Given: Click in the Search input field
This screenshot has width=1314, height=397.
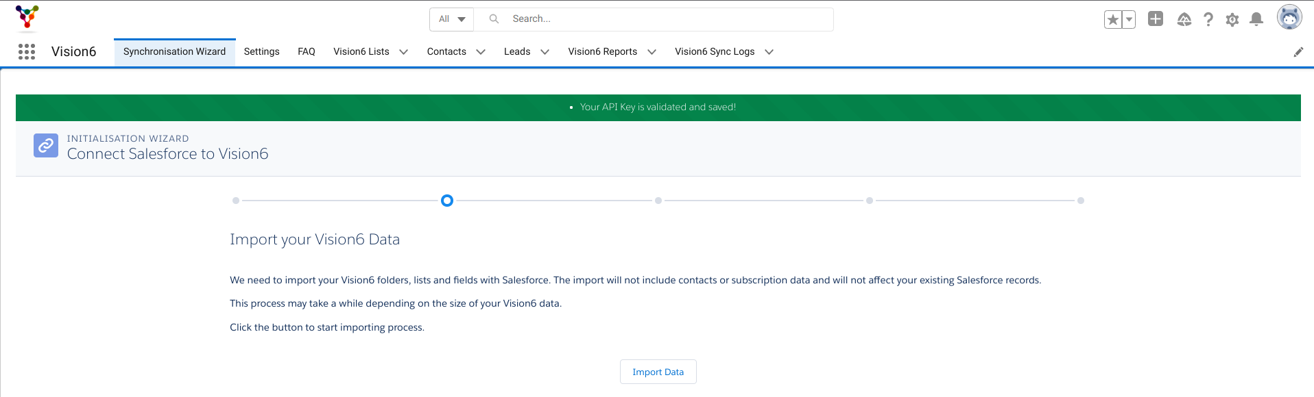Looking at the screenshot, I should [654, 19].
